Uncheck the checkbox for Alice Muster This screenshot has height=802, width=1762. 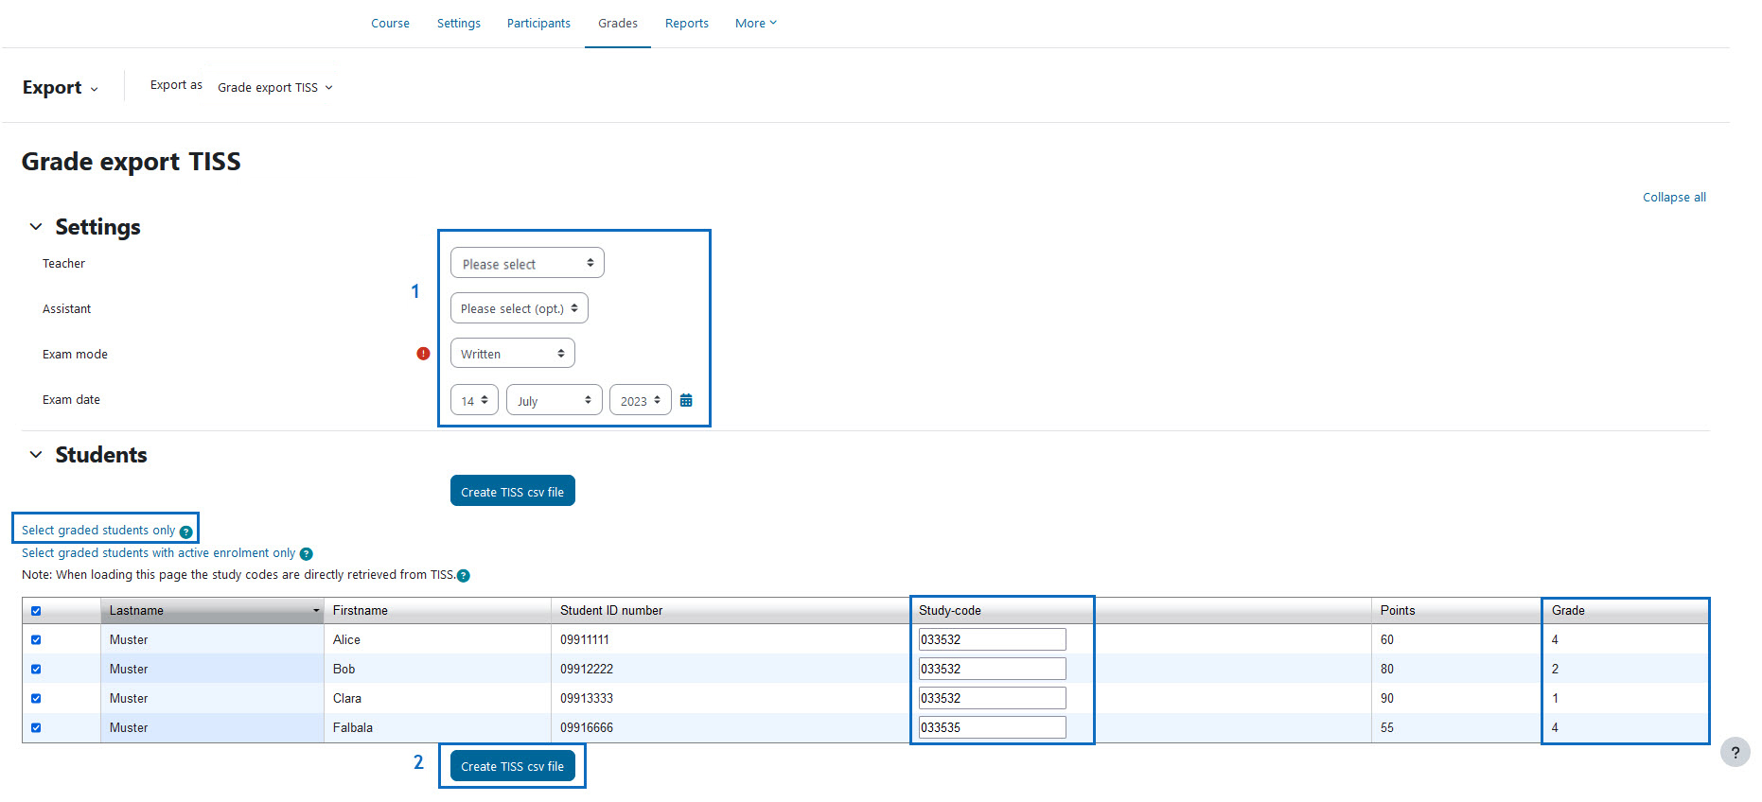36,640
